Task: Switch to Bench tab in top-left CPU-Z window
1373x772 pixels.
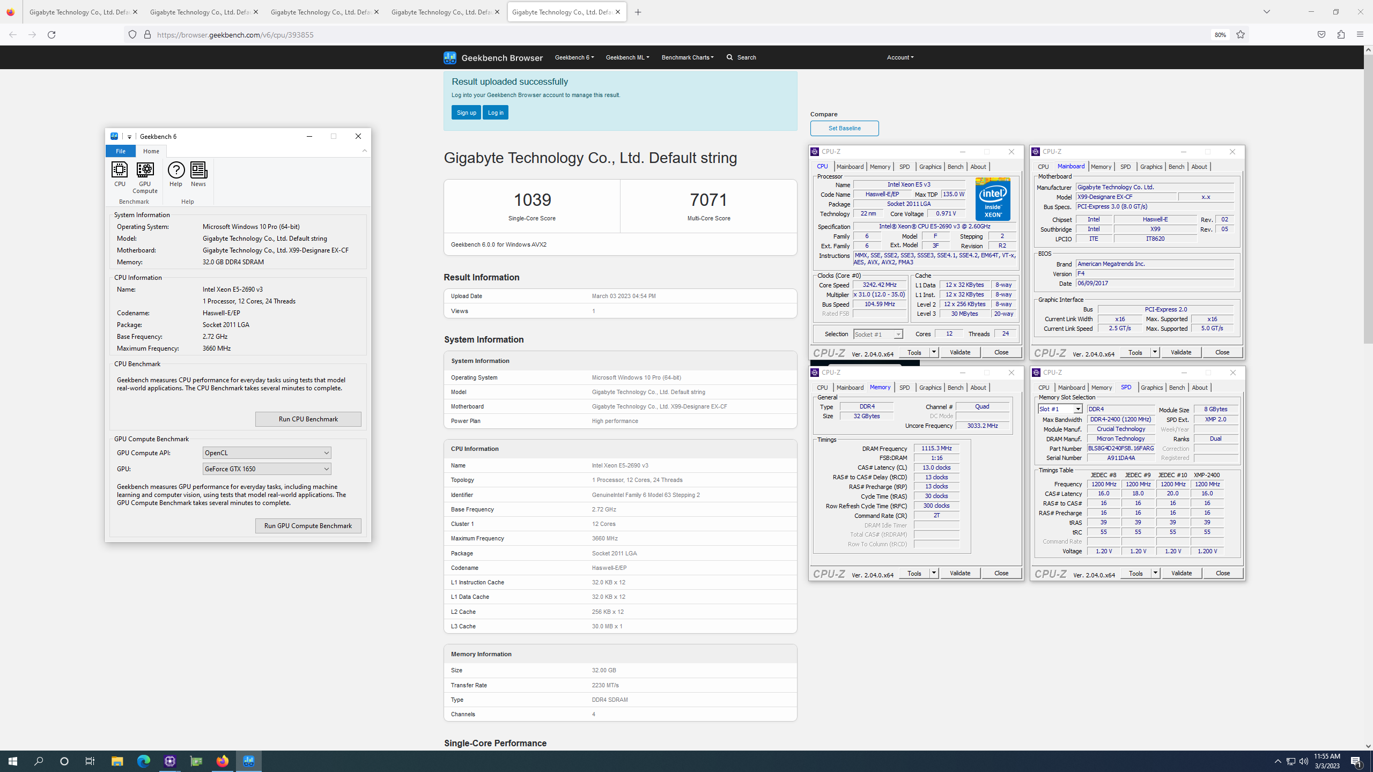Action: click(x=955, y=167)
